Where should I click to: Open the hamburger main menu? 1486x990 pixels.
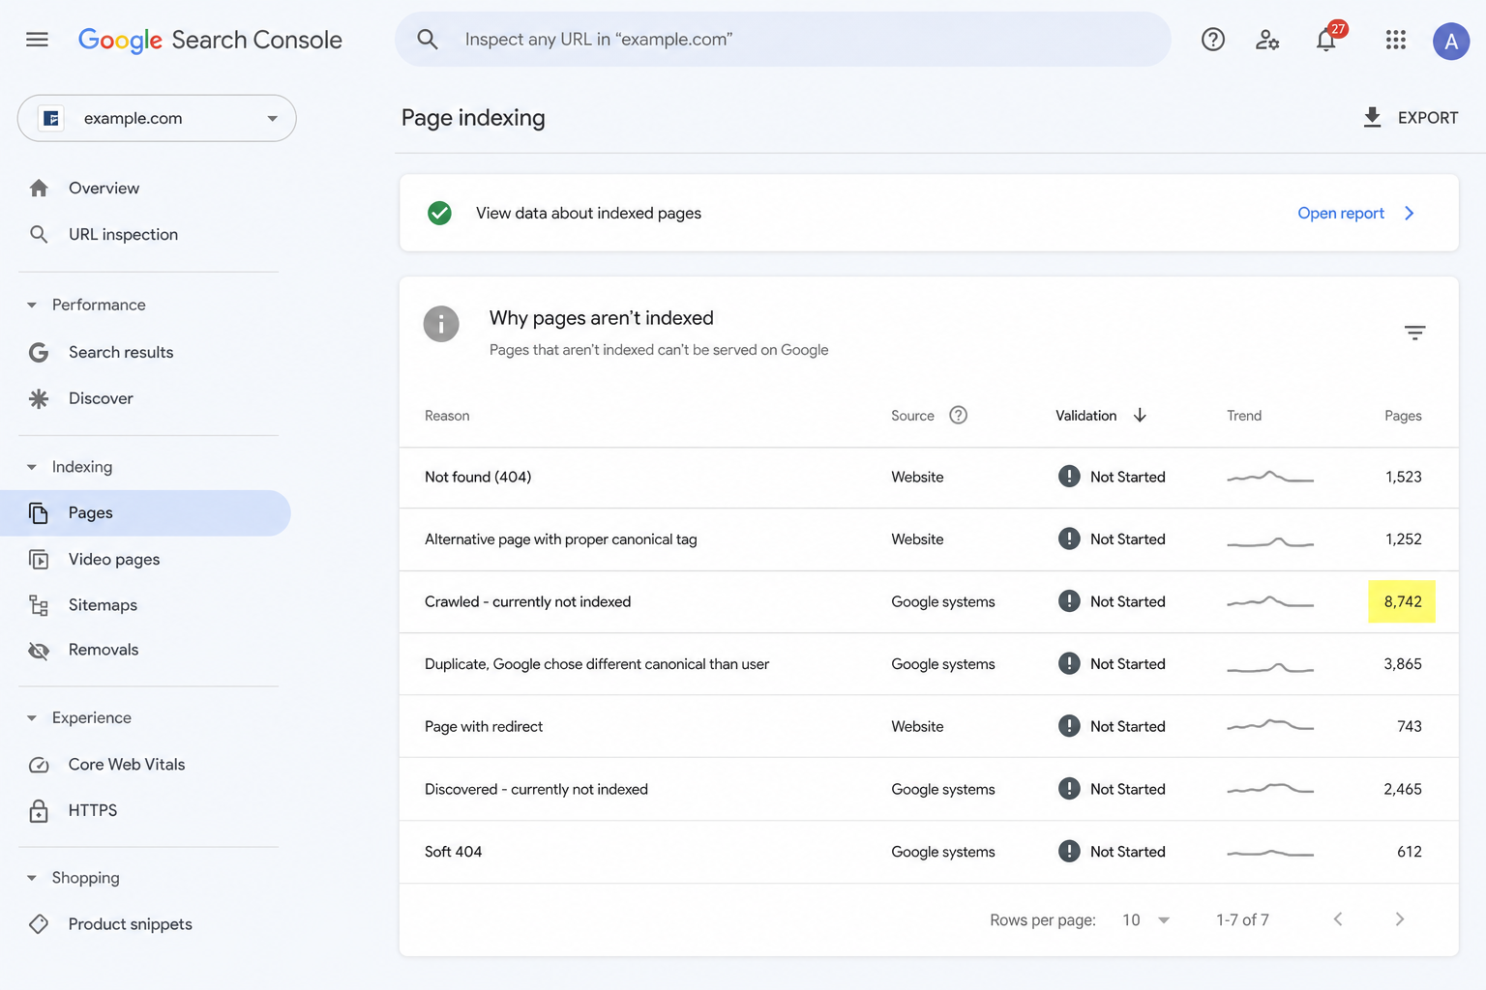tap(37, 40)
